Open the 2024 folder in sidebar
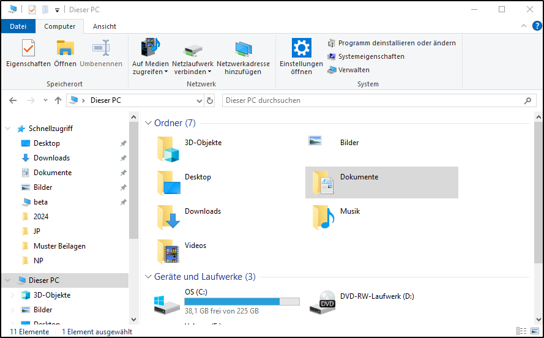Image resolution: width=544 pixels, height=338 pixels. tap(40, 217)
